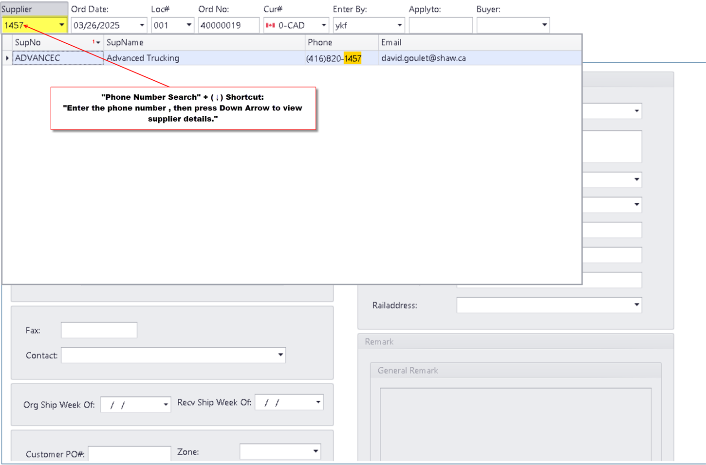Open the Zone dropdown
The height and width of the screenshot is (465, 706).
pos(316,451)
